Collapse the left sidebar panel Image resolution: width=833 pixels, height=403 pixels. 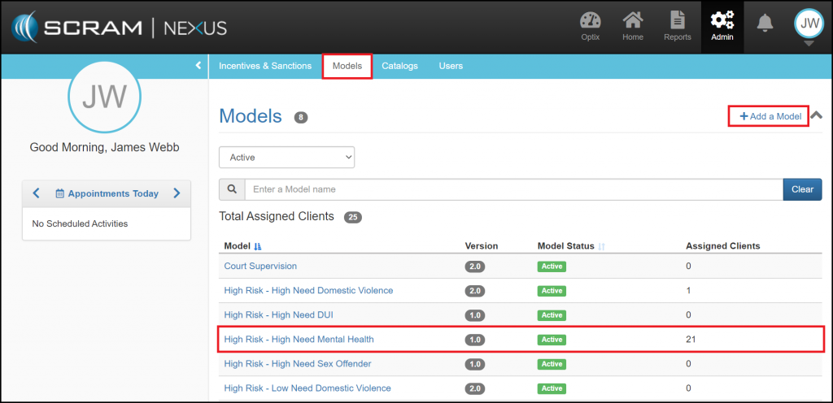click(198, 65)
